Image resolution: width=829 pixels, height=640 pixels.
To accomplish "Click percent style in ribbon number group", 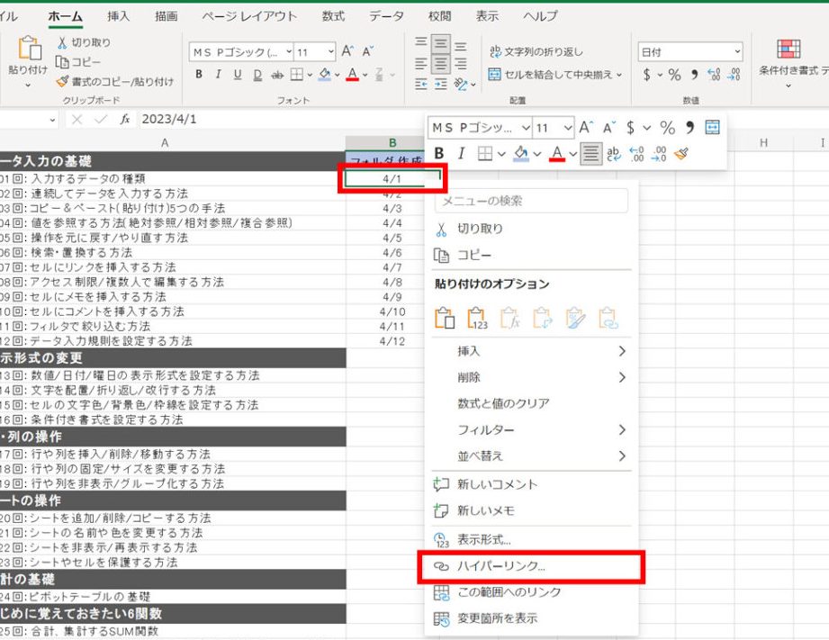I will (x=674, y=75).
